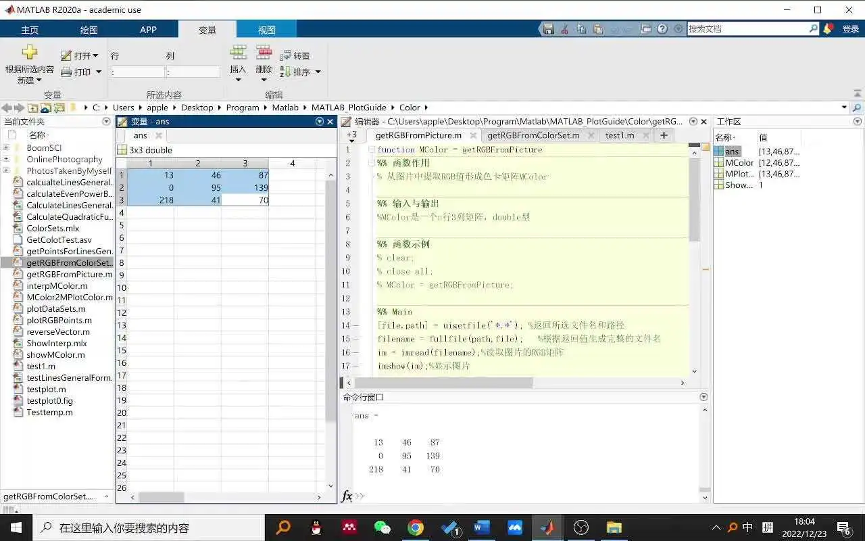Click the Insert rows/columns icon
The image size is (865, 541).
click(238, 53)
